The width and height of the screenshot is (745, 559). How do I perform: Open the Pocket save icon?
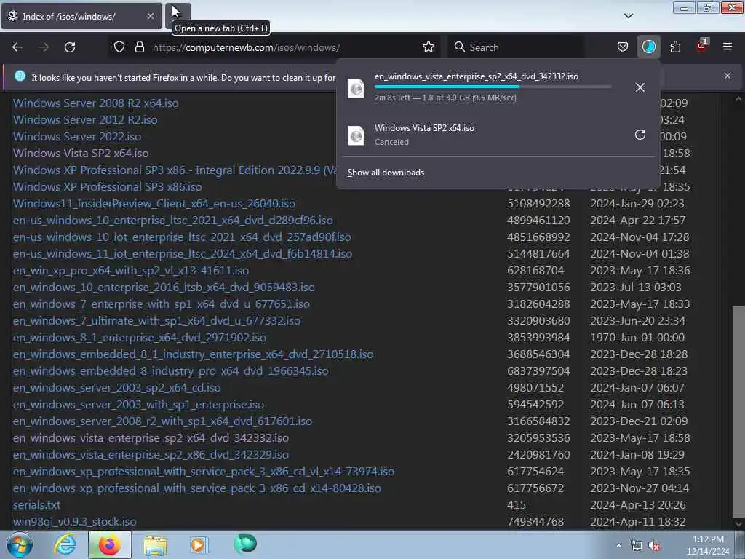pyautogui.click(x=623, y=47)
